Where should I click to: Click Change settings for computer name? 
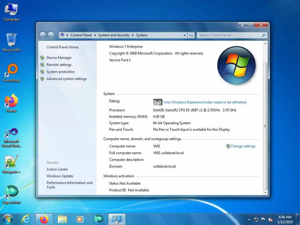click(243, 146)
